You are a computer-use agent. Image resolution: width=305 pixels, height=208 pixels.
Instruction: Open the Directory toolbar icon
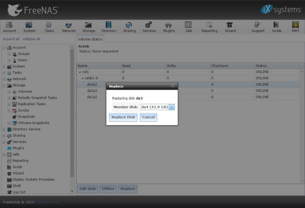point(109,27)
